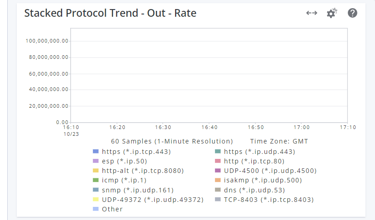Select the snmp udp.161 legend label
Screen dimensions: 375x220
tap(138, 190)
